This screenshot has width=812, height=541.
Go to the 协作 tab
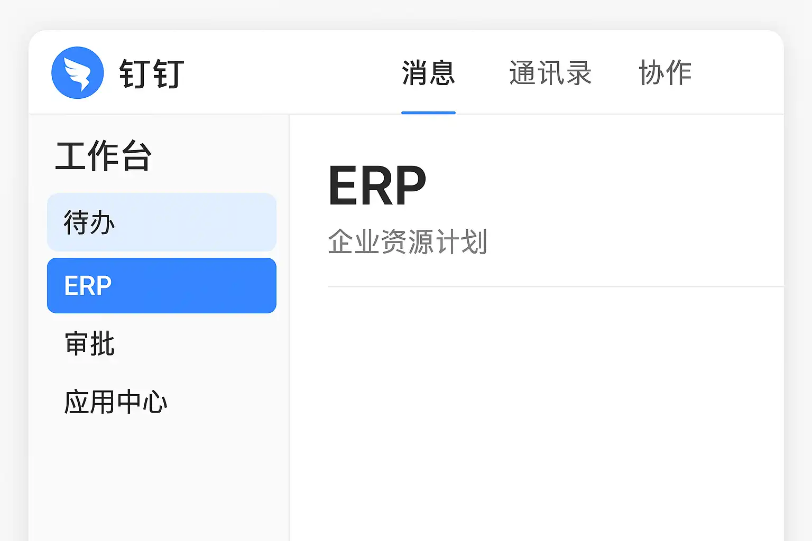(x=665, y=73)
